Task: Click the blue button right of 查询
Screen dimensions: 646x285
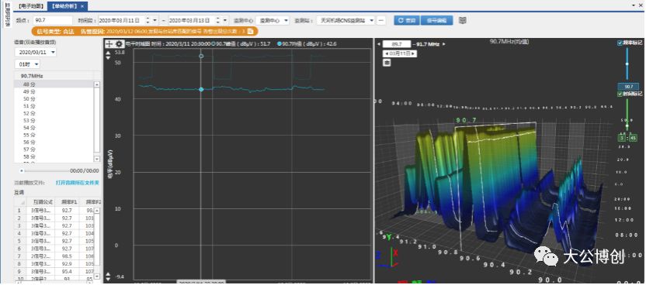Action: [x=436, y=21]
